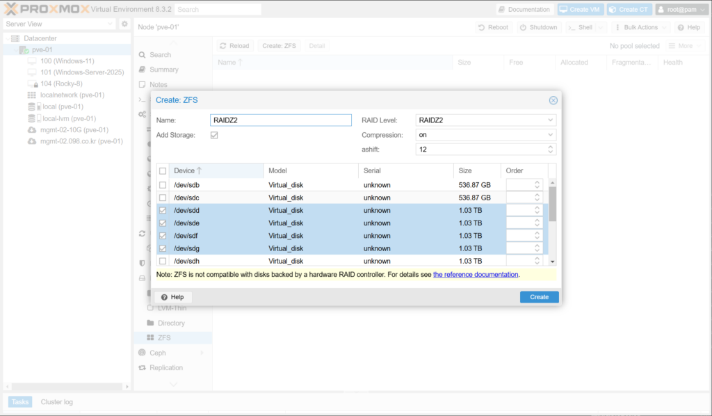Viewport: 712px width, 416px height.
Task: Close the Create: ZFS dialog
Action: 553,100
